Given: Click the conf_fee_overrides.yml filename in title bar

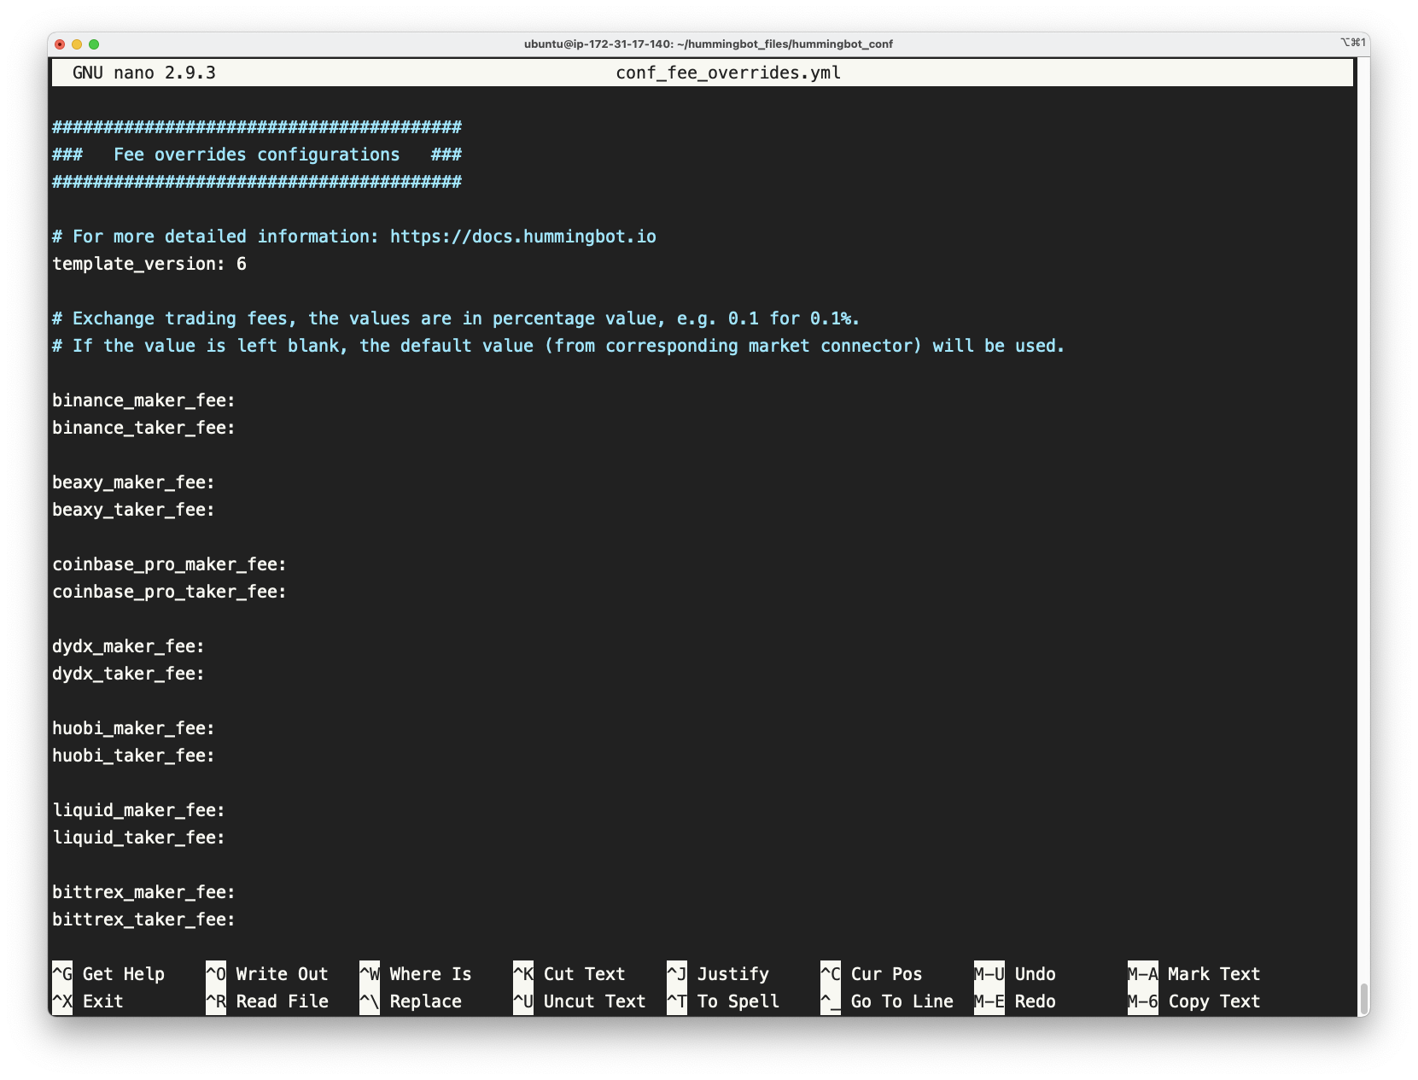Looking at the screenshot, I should (x=728, y=73).
